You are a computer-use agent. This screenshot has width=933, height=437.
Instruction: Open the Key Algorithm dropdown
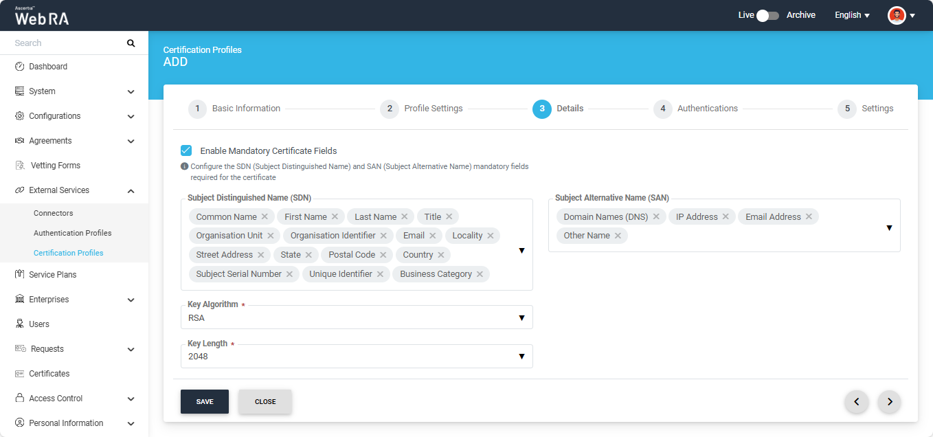pos(357,317)
